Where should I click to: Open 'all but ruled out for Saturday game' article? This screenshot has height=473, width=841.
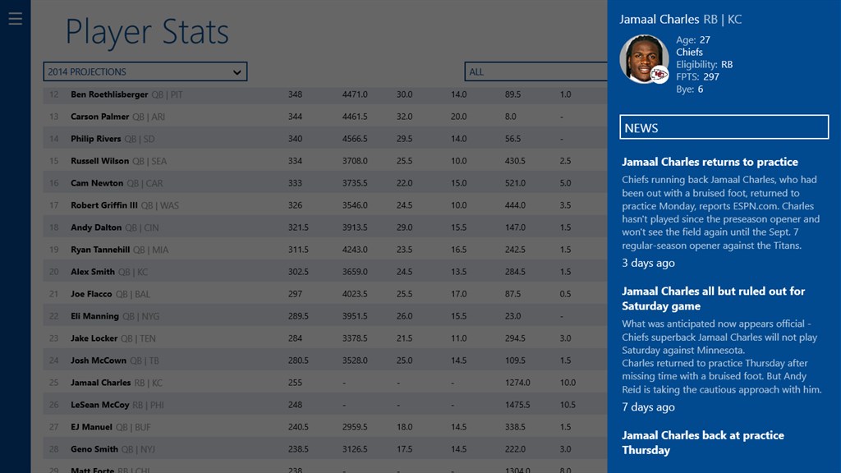pyautogui.click(x=713, y=299)
